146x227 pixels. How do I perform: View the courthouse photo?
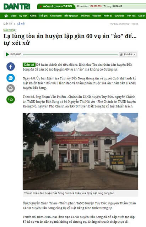pos(80,151)
